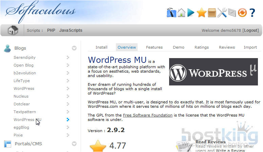This screenshot has width=263, height=152.
Task: Click the envelope email icon
Action: pos(231,13)
